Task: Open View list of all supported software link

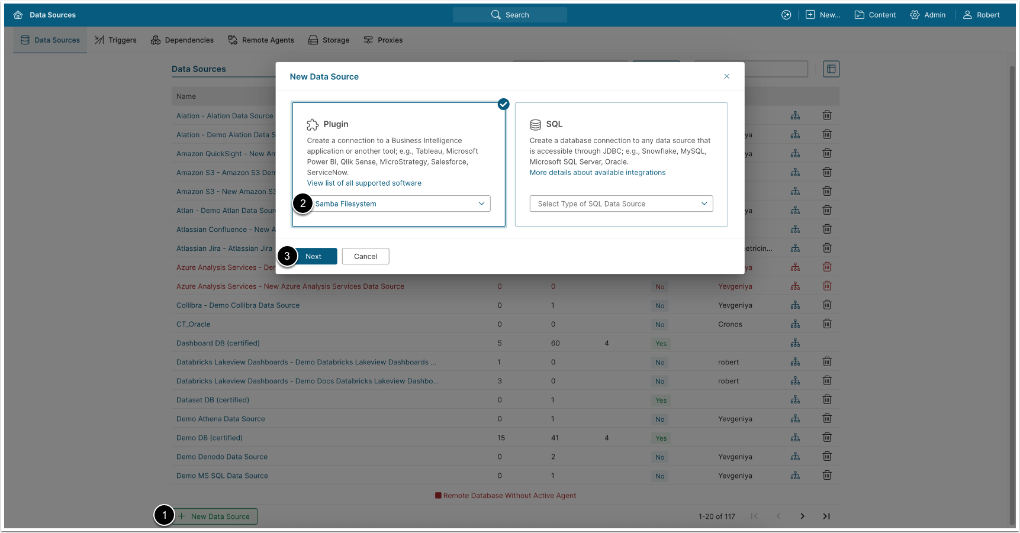Action: pyautogui.click(x=364, y=183)
